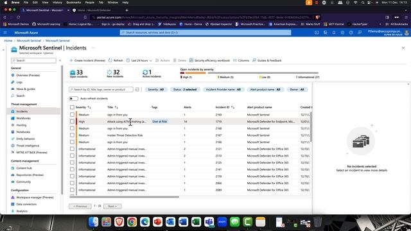Image resolution: width=411 pixels, height=231 pixels.
Task: Sort incidents by Severity column
Action: (x=83, y=107)
